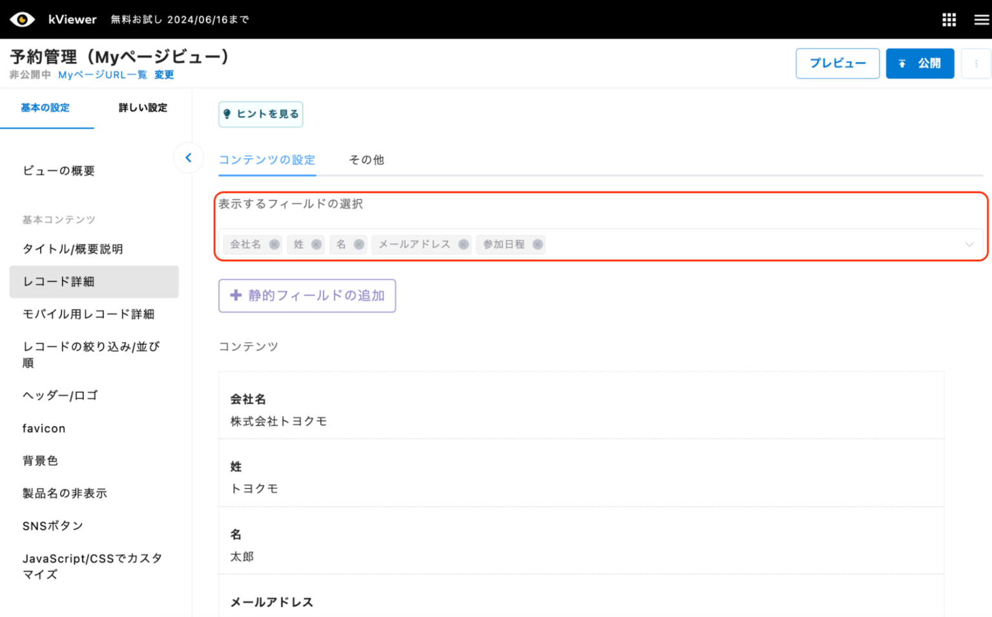The height and width of the screenshot is (617, 992).
Task: Open the 背景色 background color settings
Action: click(x=40, y=460)
